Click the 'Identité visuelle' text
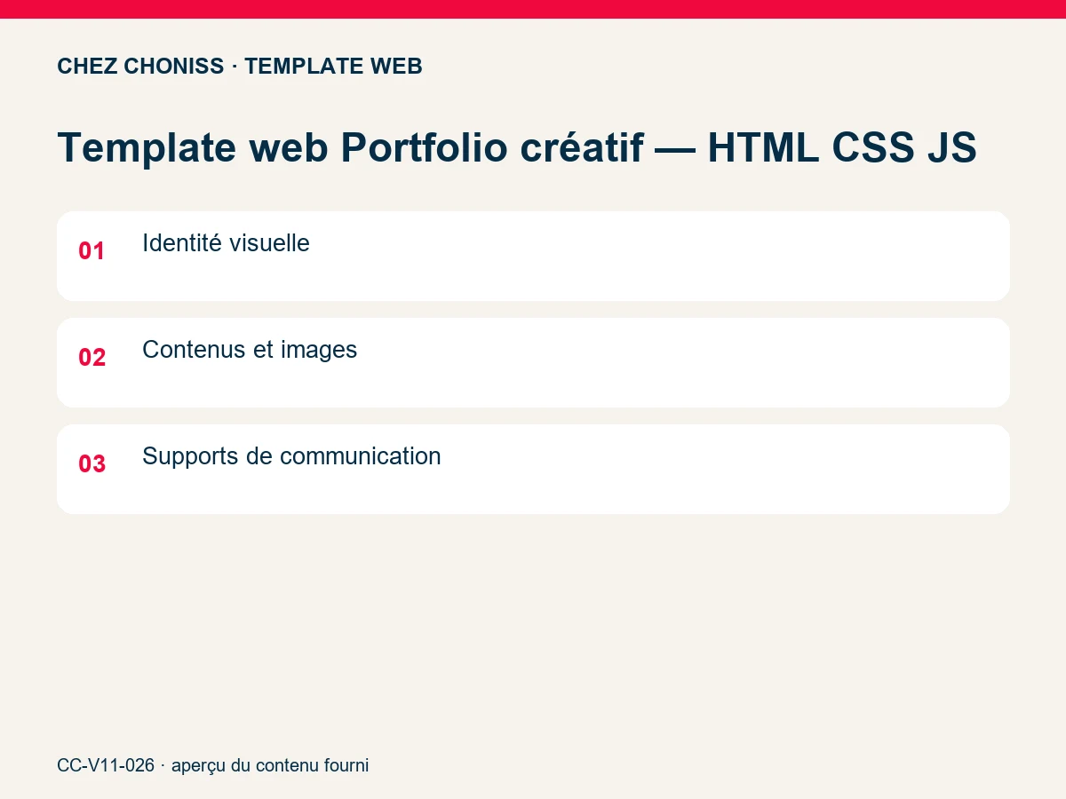This screenshot has height=799, width=1066. coord(226,243)
